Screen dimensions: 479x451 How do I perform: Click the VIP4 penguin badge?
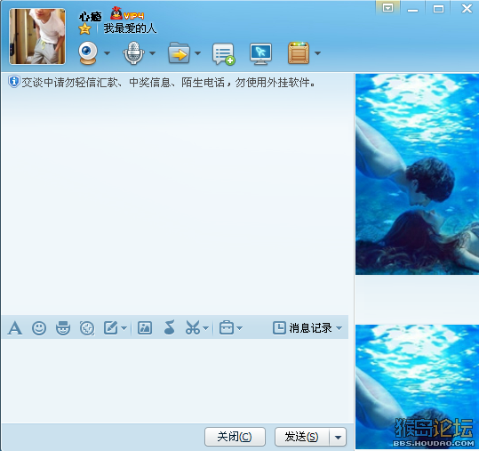pyautogui.click(x=127, y=13)
